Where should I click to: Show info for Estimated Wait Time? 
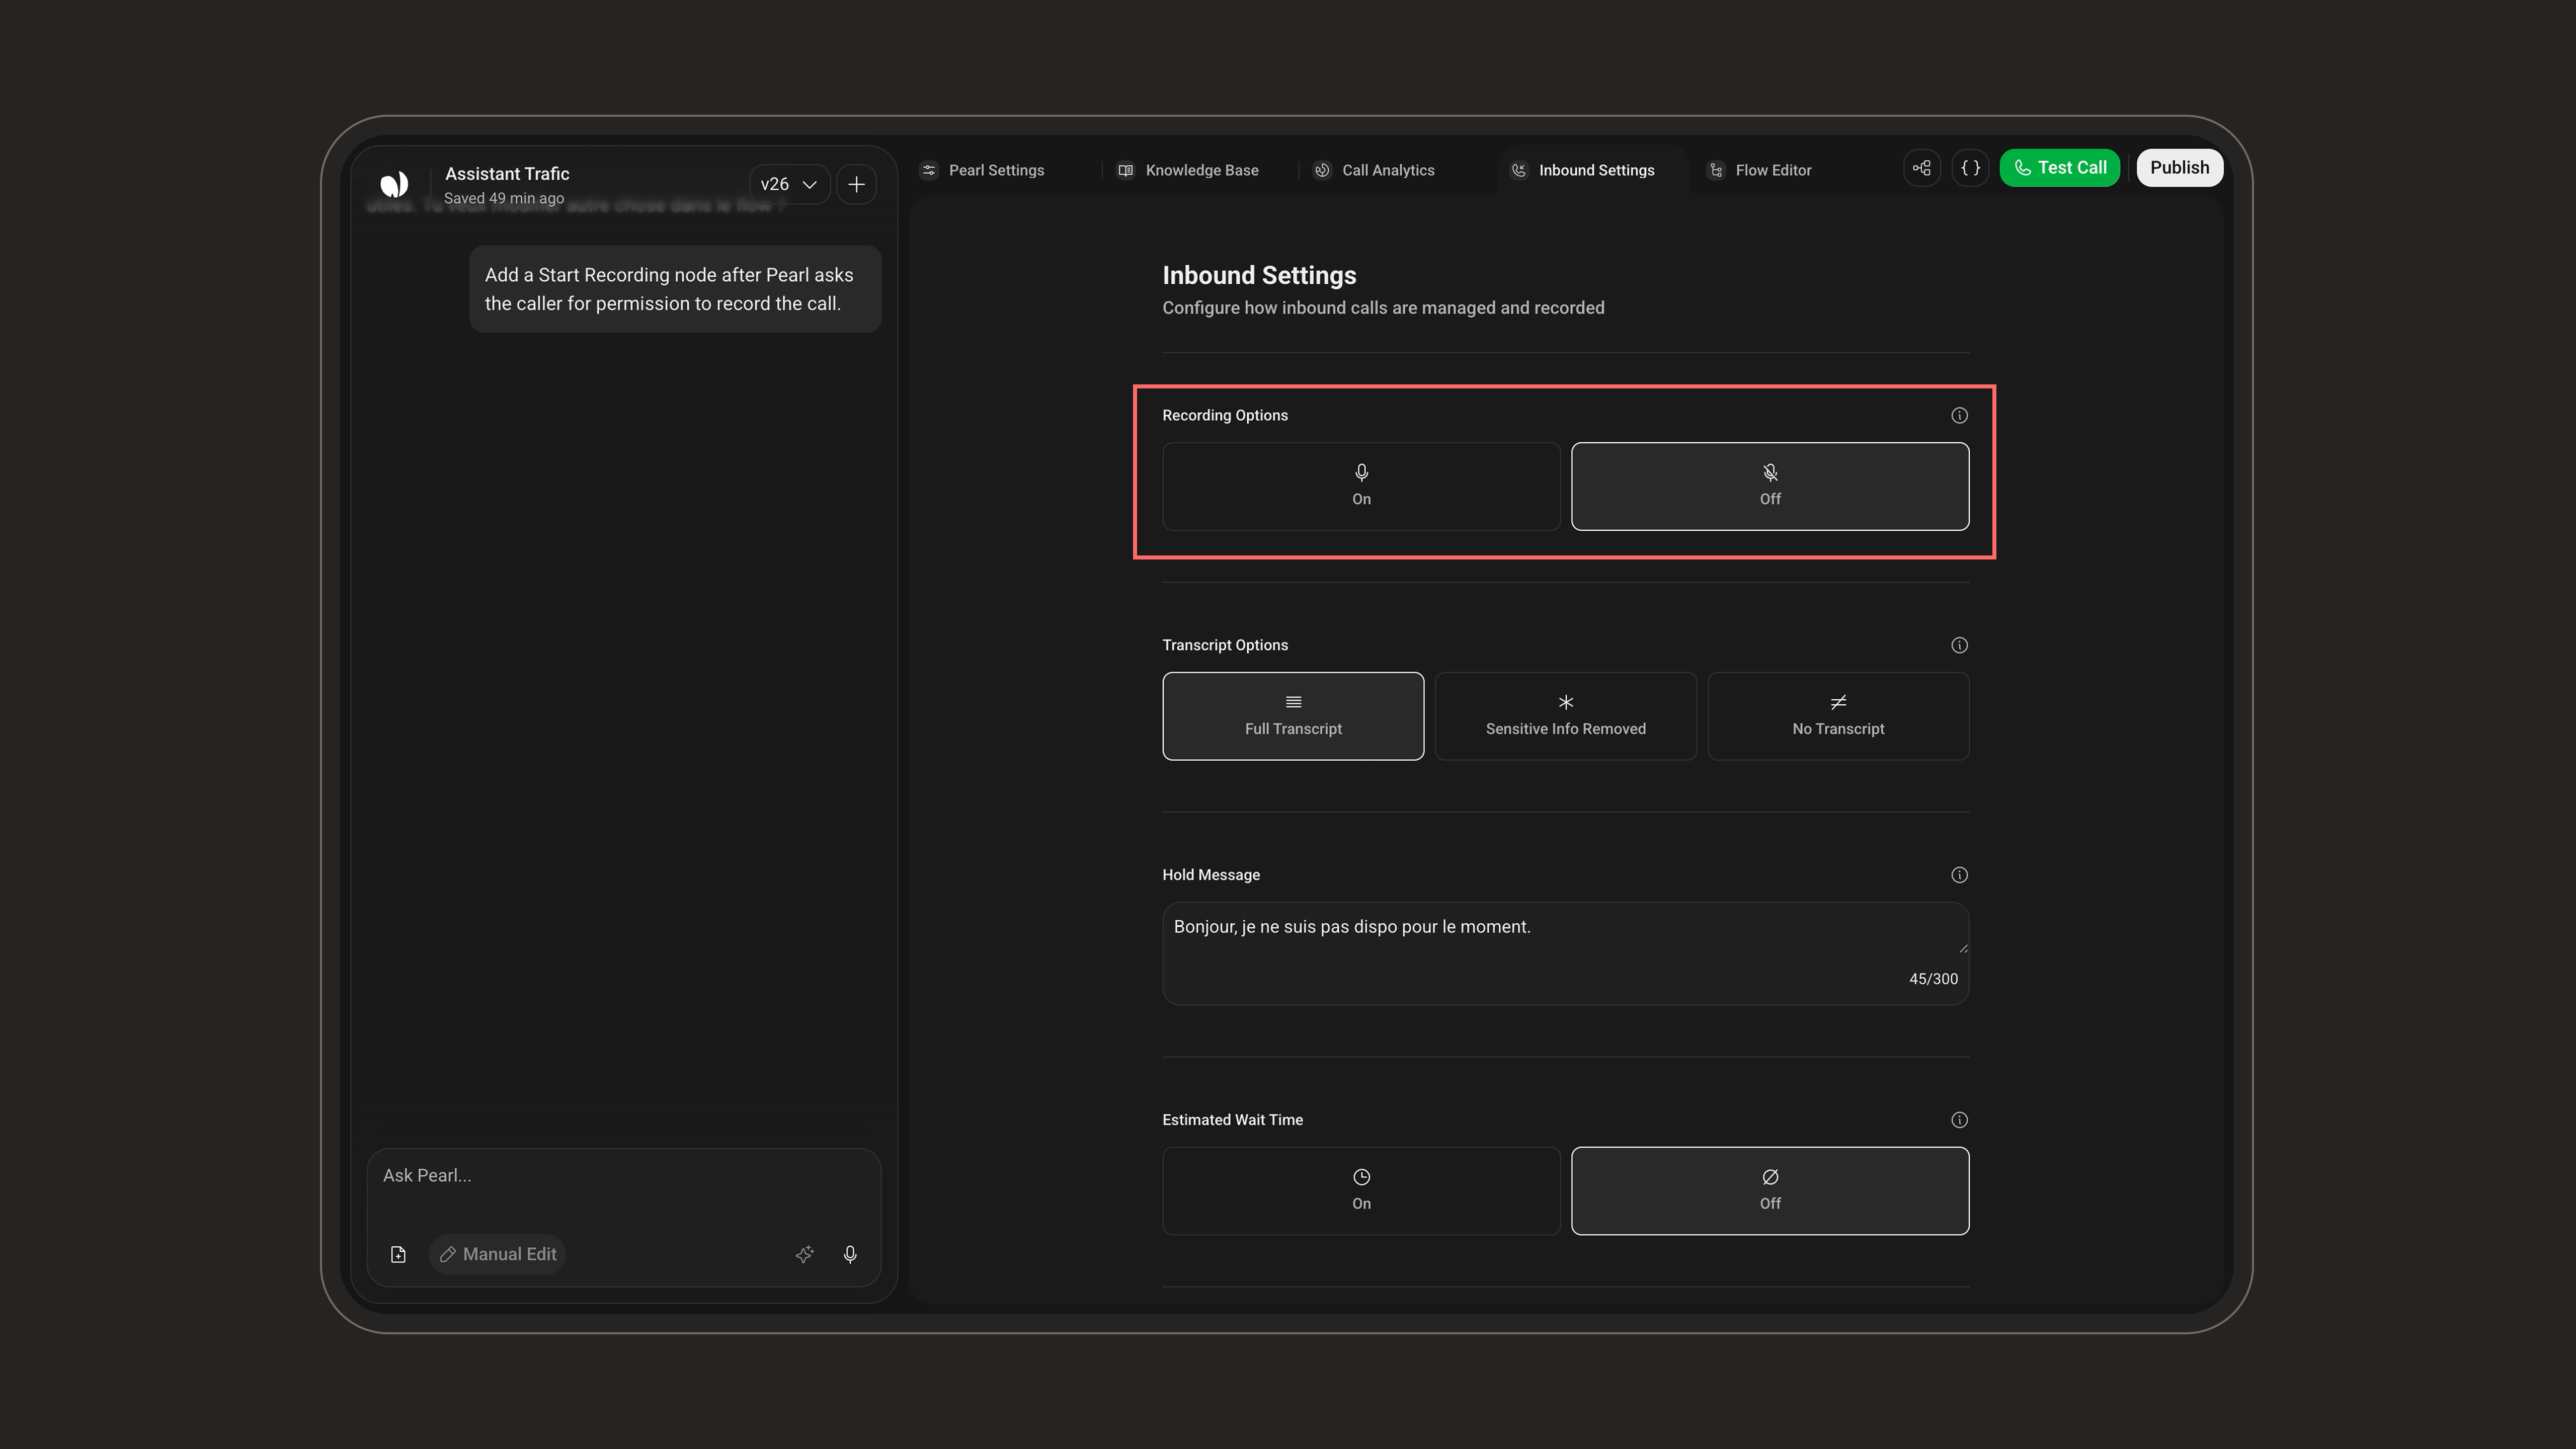point(1959,1120)
